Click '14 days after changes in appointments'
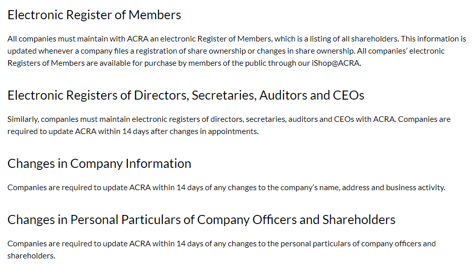 click(190, 131)
